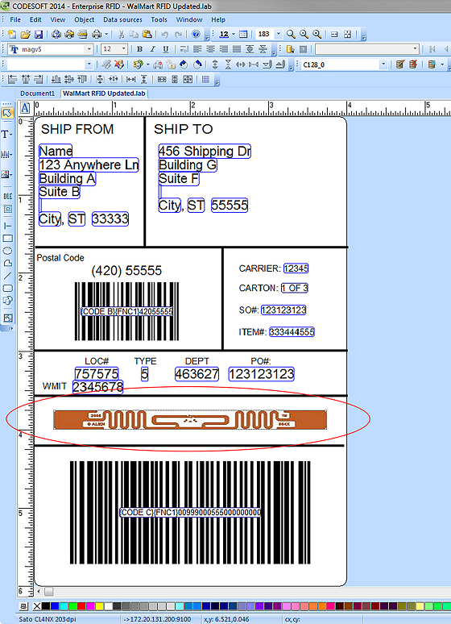
Task: Create a new label document
Action: click(x=12, y=35)
